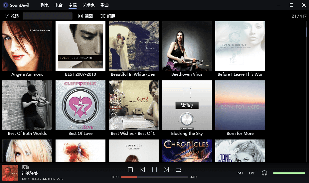Viewport: 309px width, 183px height.
Task: Pause the current song
Action: click(154, 170)
